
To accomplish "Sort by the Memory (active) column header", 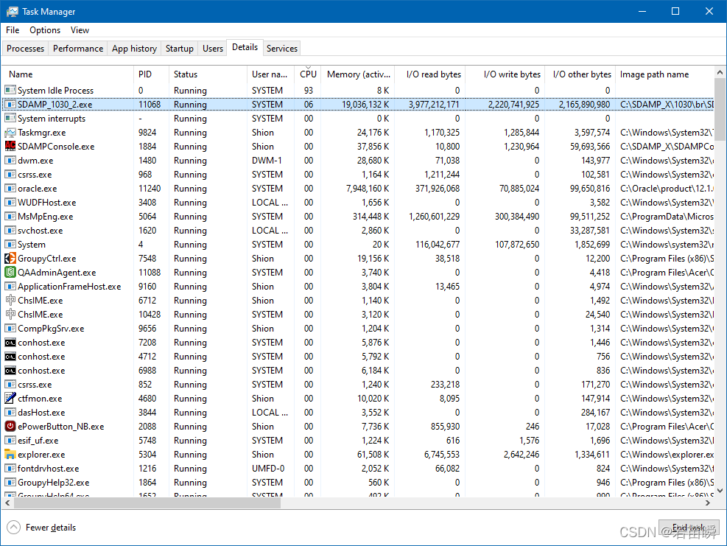I will point(359,74).
